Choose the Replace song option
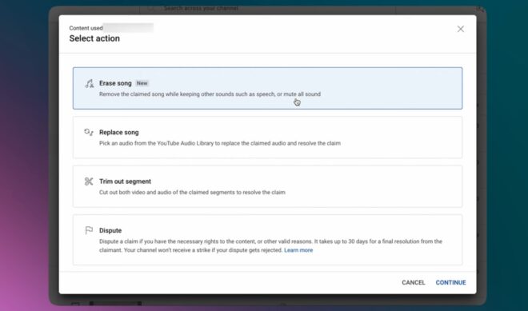 (x=267, y=138)
